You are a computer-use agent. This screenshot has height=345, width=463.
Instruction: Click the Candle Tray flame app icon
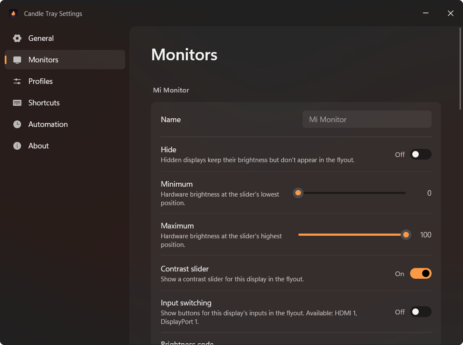point(13,13)
